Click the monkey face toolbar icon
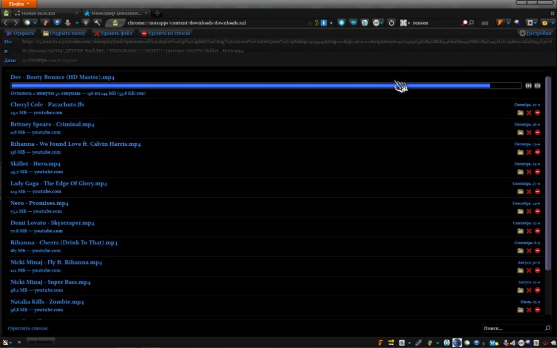557x348 pixels. 545,23
